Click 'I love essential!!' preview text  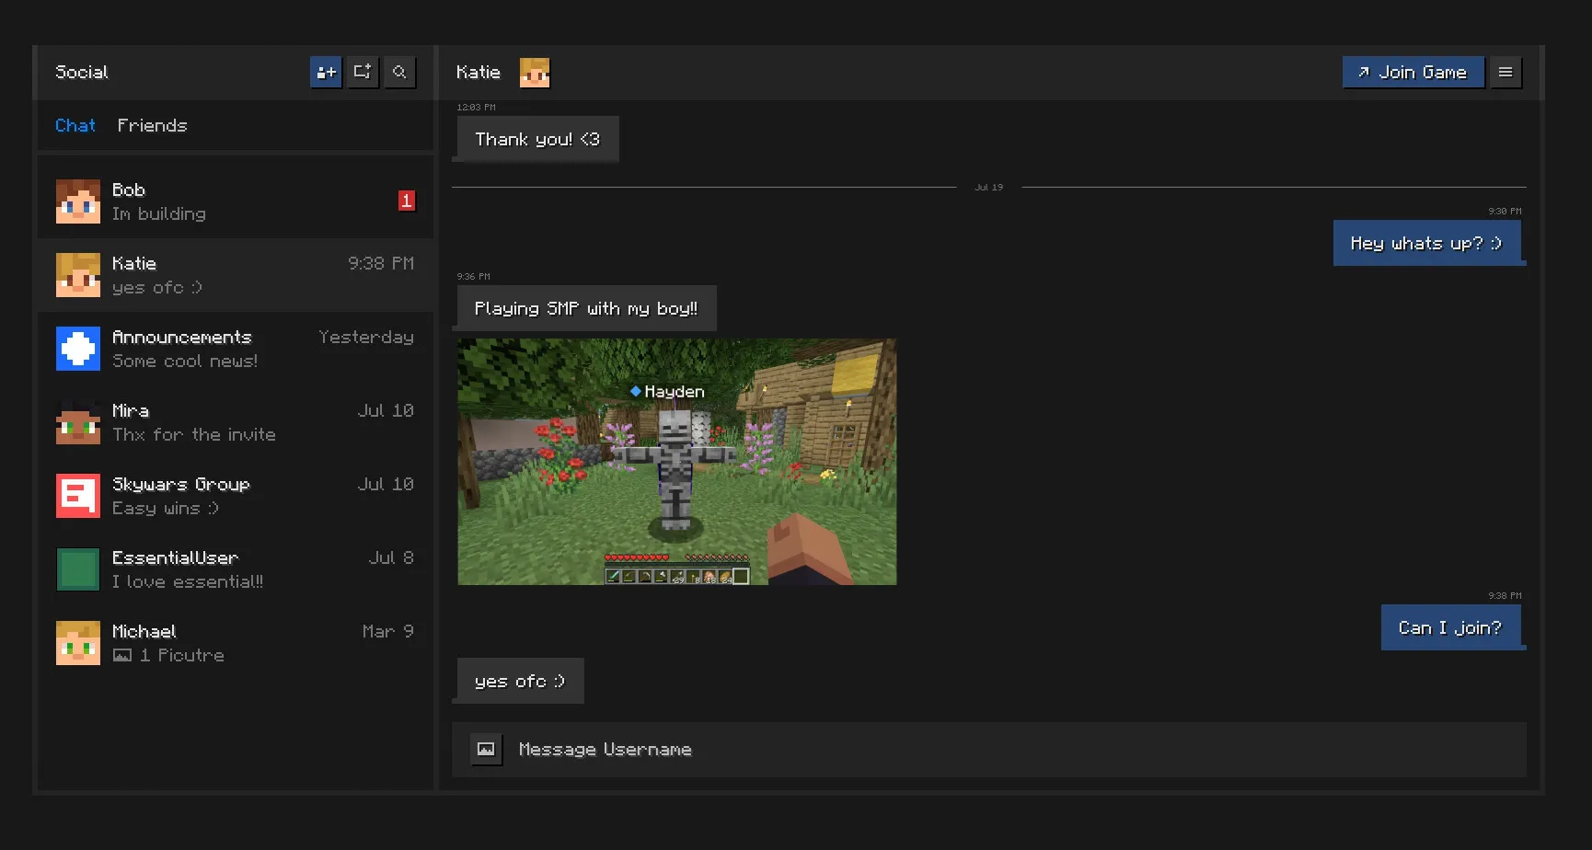tap(188, 581)
